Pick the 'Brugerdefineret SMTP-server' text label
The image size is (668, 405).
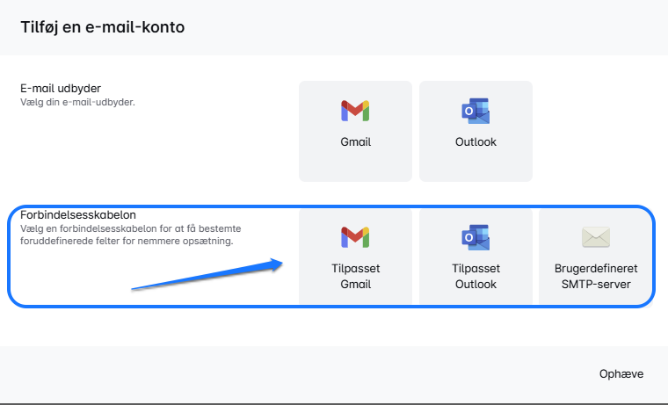pos(595,277)
